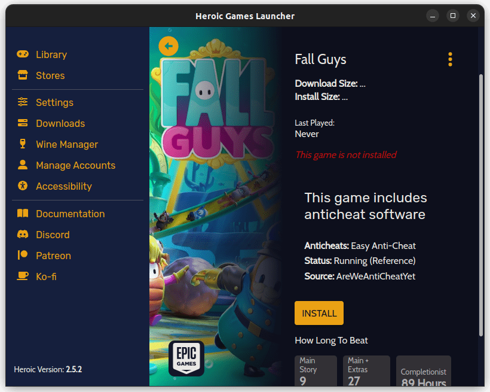Open the Accessibility settings entry
The image size is (490, 392).
point(64,186)
